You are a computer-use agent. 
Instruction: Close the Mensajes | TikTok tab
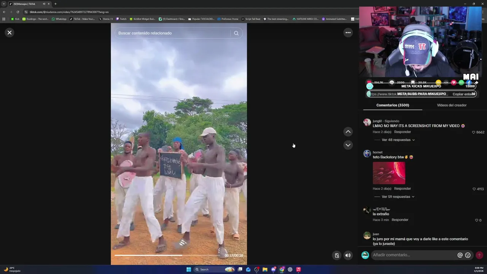pos(49,4)
